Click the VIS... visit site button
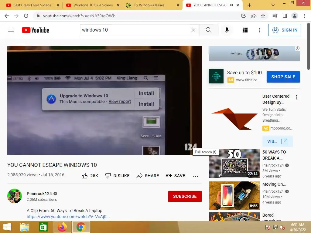Screen dimensions: 311x233 click(x=277, y=141)
